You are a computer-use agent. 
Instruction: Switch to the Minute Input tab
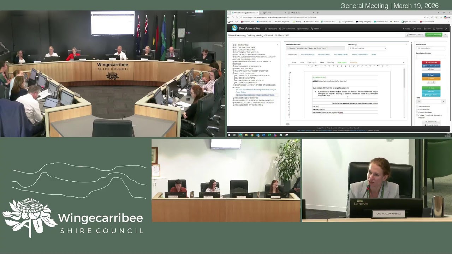[292, 55]
